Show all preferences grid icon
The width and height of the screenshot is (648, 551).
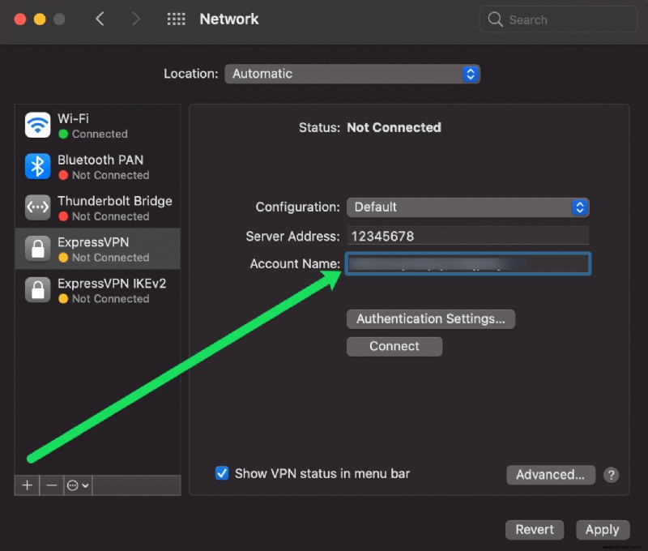pos(176,19)
